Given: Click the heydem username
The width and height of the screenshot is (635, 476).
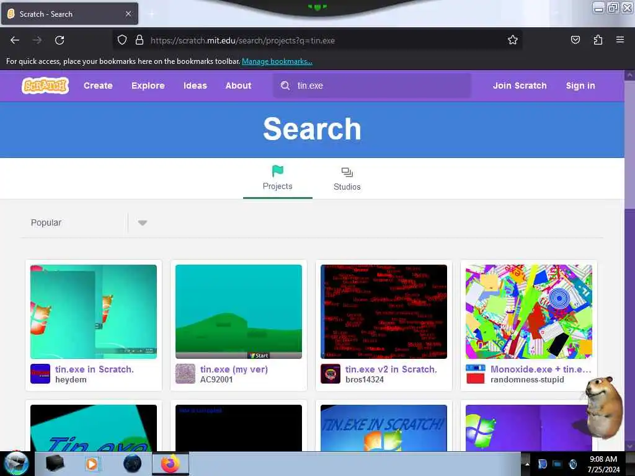Looking at the screenshot, I should (x=71, y=380).
